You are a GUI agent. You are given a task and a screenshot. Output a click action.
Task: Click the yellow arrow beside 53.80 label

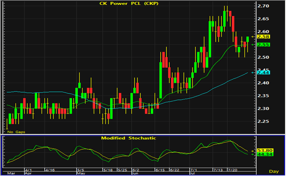point(253,151)
